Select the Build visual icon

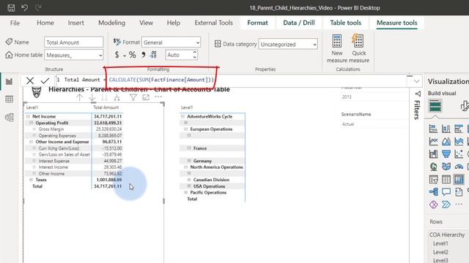[x=435, y=106]
